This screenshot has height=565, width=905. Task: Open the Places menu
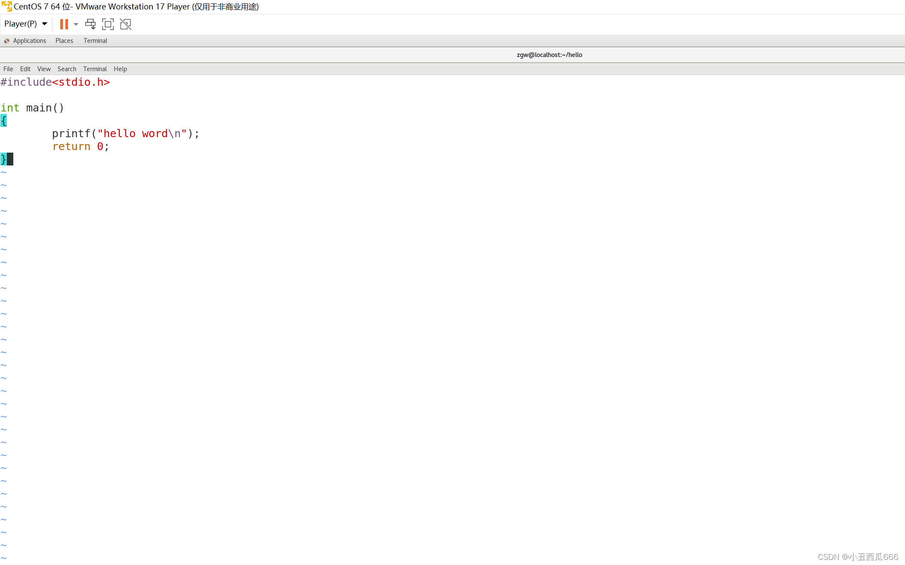[64, 41]
